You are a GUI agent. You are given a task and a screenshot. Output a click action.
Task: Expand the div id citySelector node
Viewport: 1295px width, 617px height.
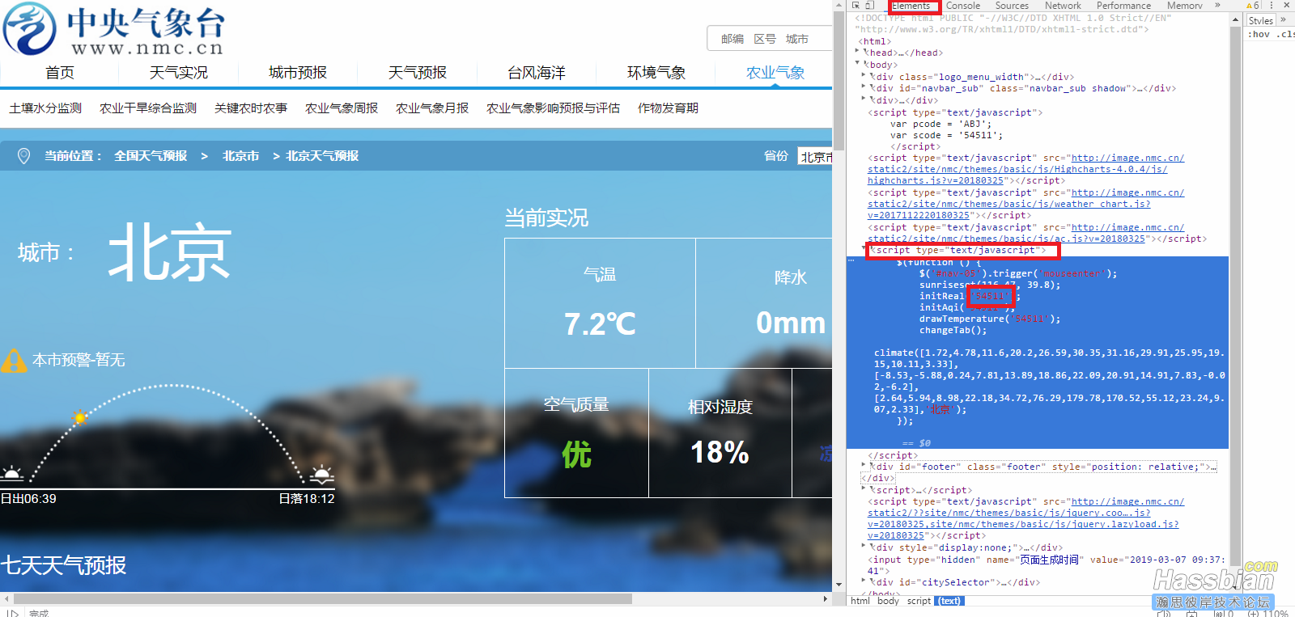(863, 581)
